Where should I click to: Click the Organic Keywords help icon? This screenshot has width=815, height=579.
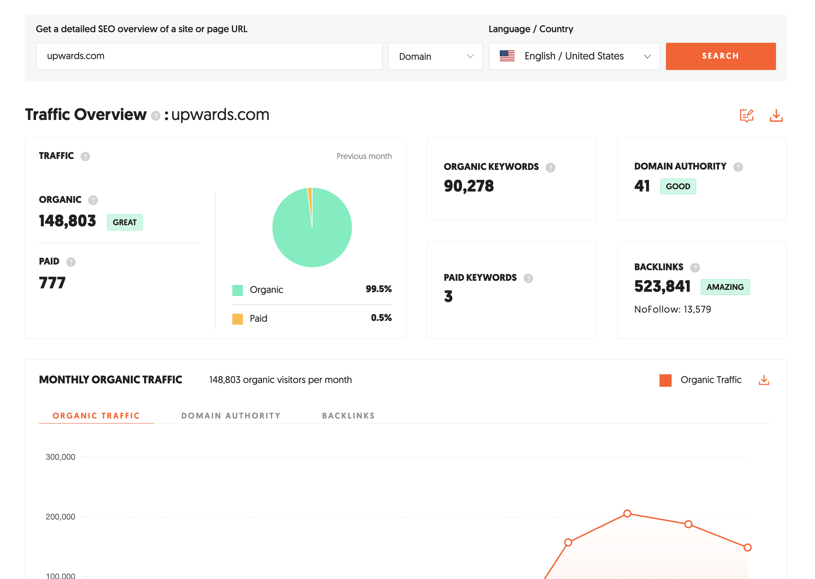(x=551, y=167)
